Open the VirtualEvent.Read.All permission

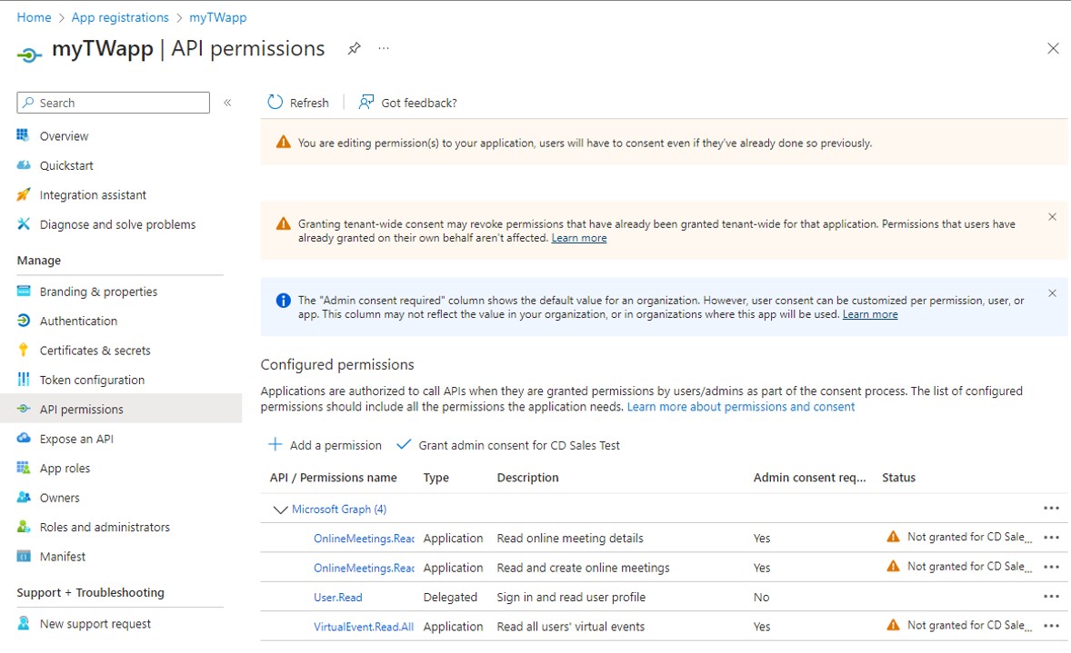364,627
